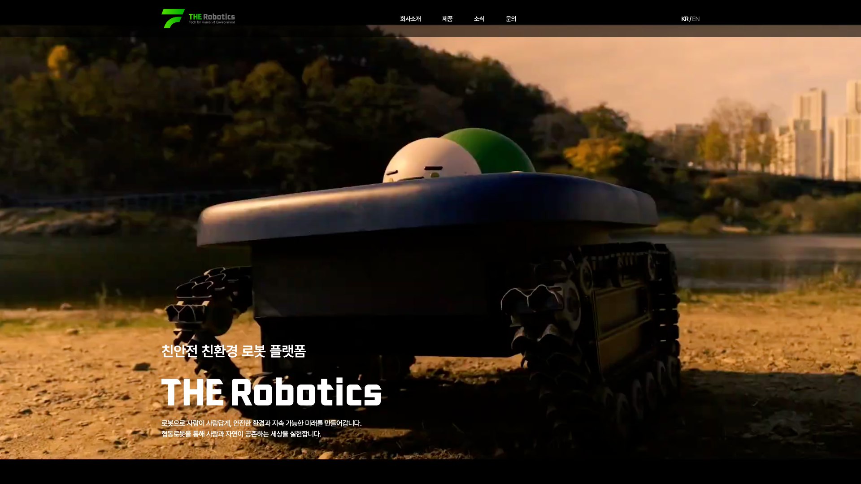Switch language to KR
The image size is (861, 484).
pyautogui.click(x=685, y=19)
